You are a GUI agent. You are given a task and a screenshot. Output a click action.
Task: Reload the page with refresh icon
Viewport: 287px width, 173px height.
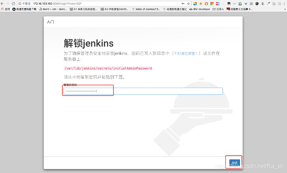click(13, 4)
